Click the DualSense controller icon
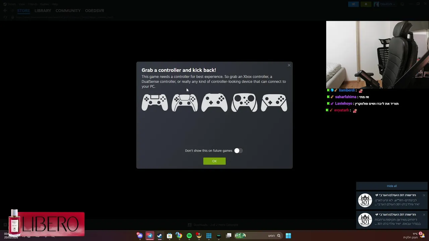429x241 pixels. [185, 102]
